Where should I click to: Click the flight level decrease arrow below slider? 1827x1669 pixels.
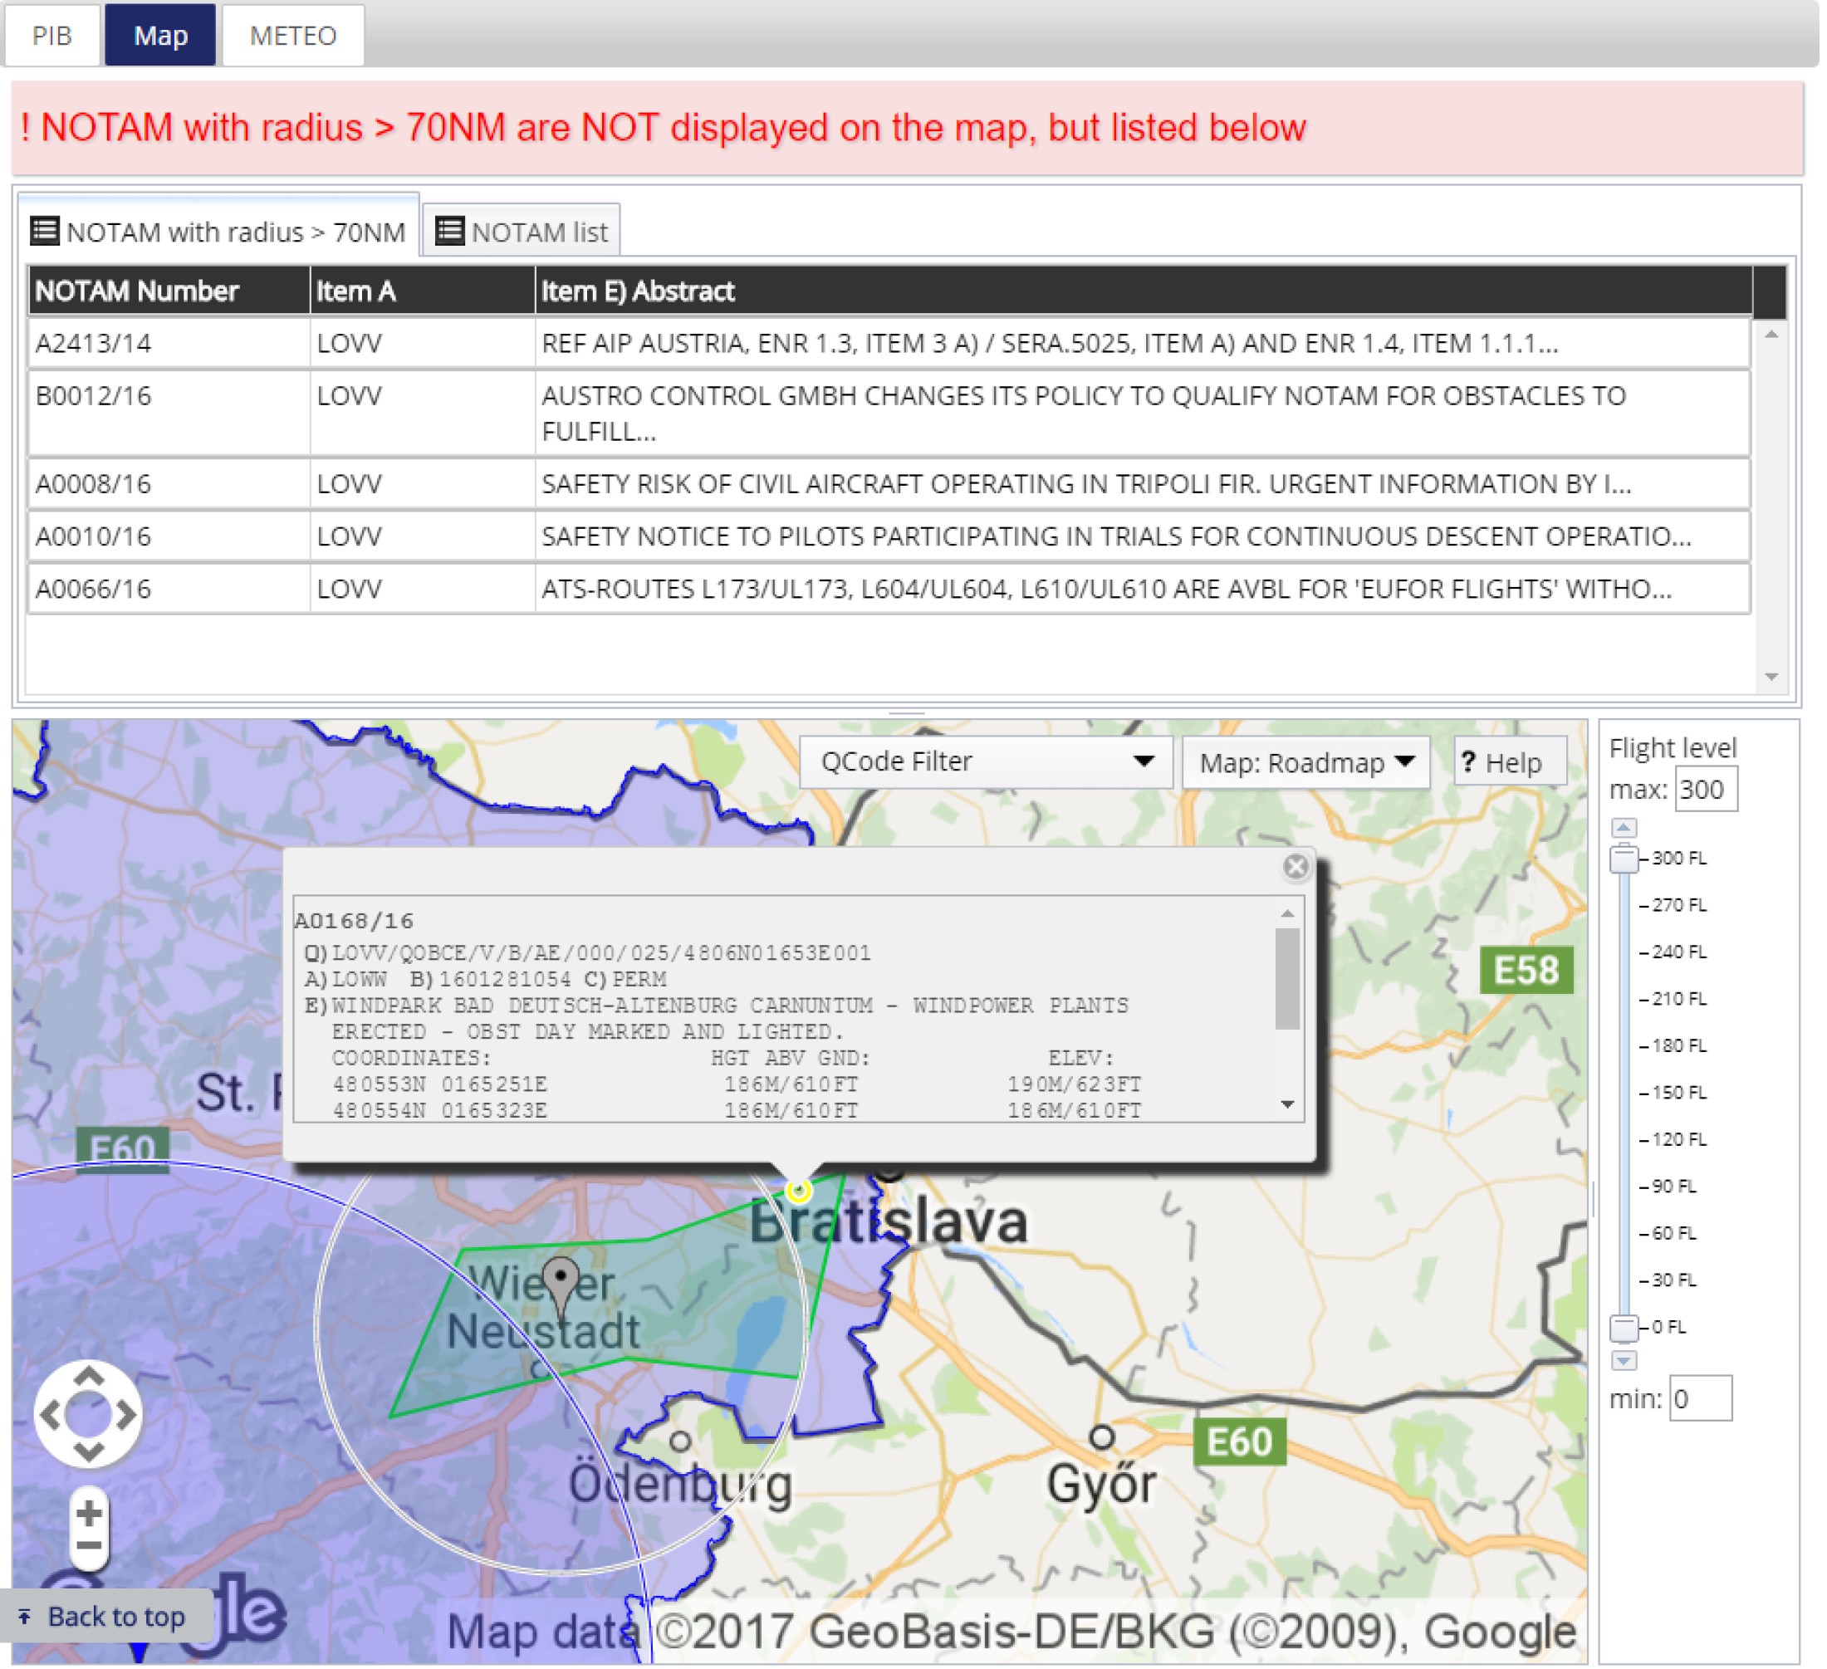coord(1623,1361)
